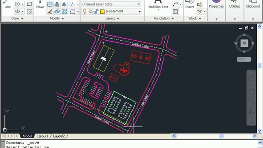263x148 pixels.
Task: Open the Multiline Text dropdown arrow
Action: coord(158,10)
